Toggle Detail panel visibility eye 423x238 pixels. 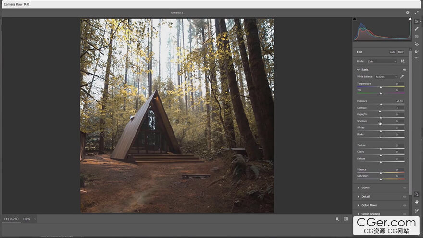click(x=404, y=197)
